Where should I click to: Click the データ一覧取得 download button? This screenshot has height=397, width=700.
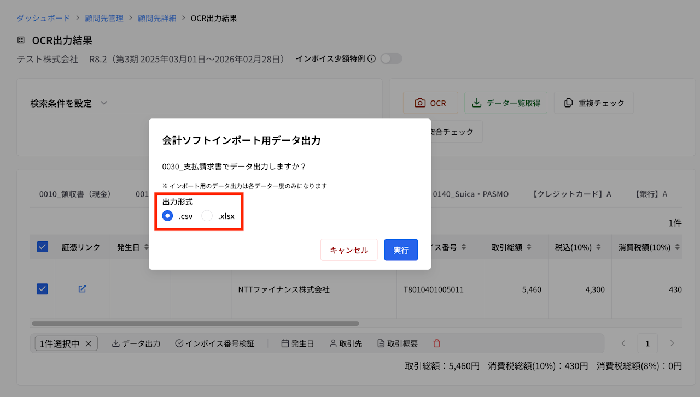(x=506, y=103)
